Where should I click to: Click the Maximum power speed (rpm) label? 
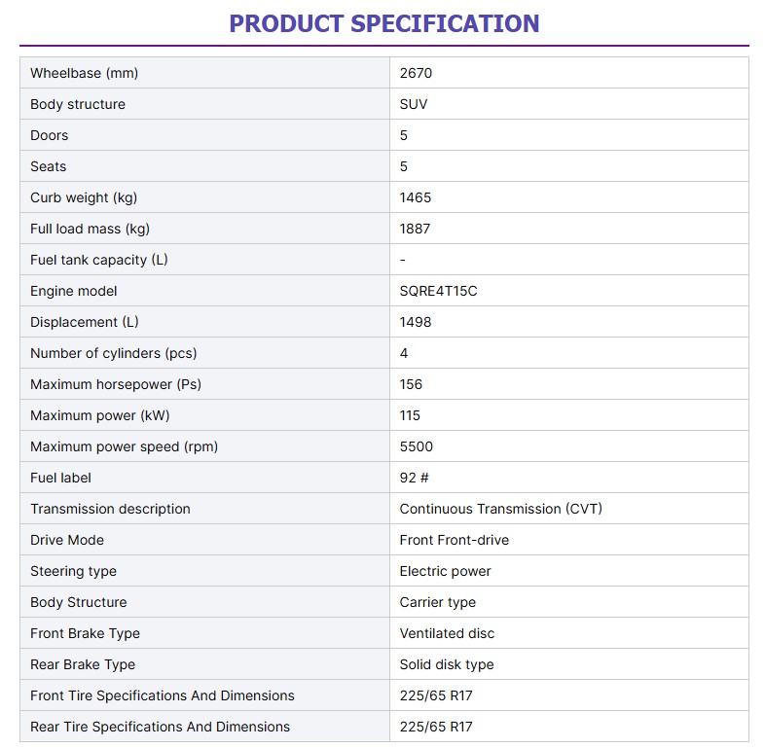(x=124, y=446)
